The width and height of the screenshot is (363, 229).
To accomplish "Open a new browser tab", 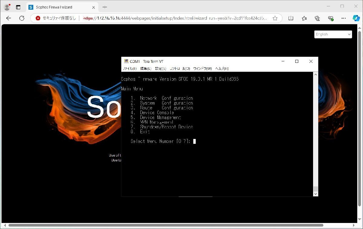I will click(x=105, y=7).
